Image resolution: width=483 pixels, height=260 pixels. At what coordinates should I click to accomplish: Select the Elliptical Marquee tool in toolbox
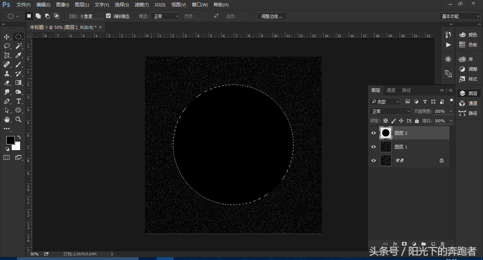point(18,37)
